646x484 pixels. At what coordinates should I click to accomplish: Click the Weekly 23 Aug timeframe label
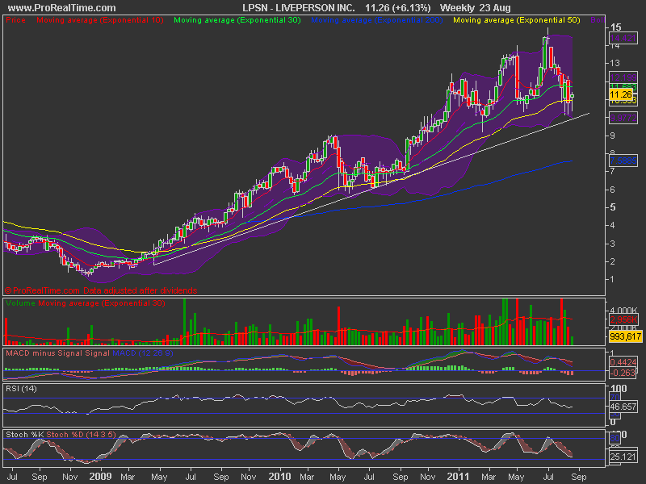click(475, 8)
